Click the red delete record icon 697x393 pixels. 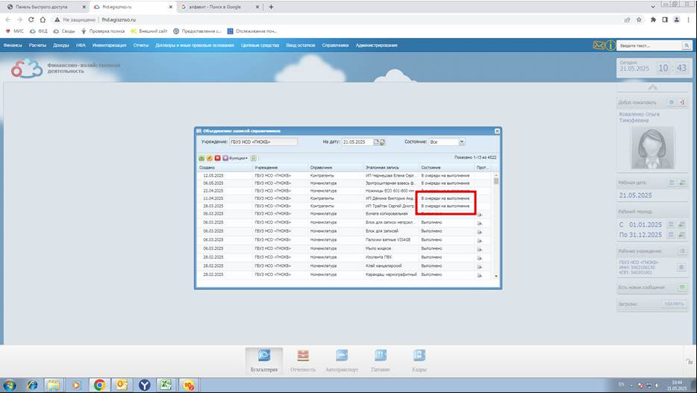[x=217, y=158]
